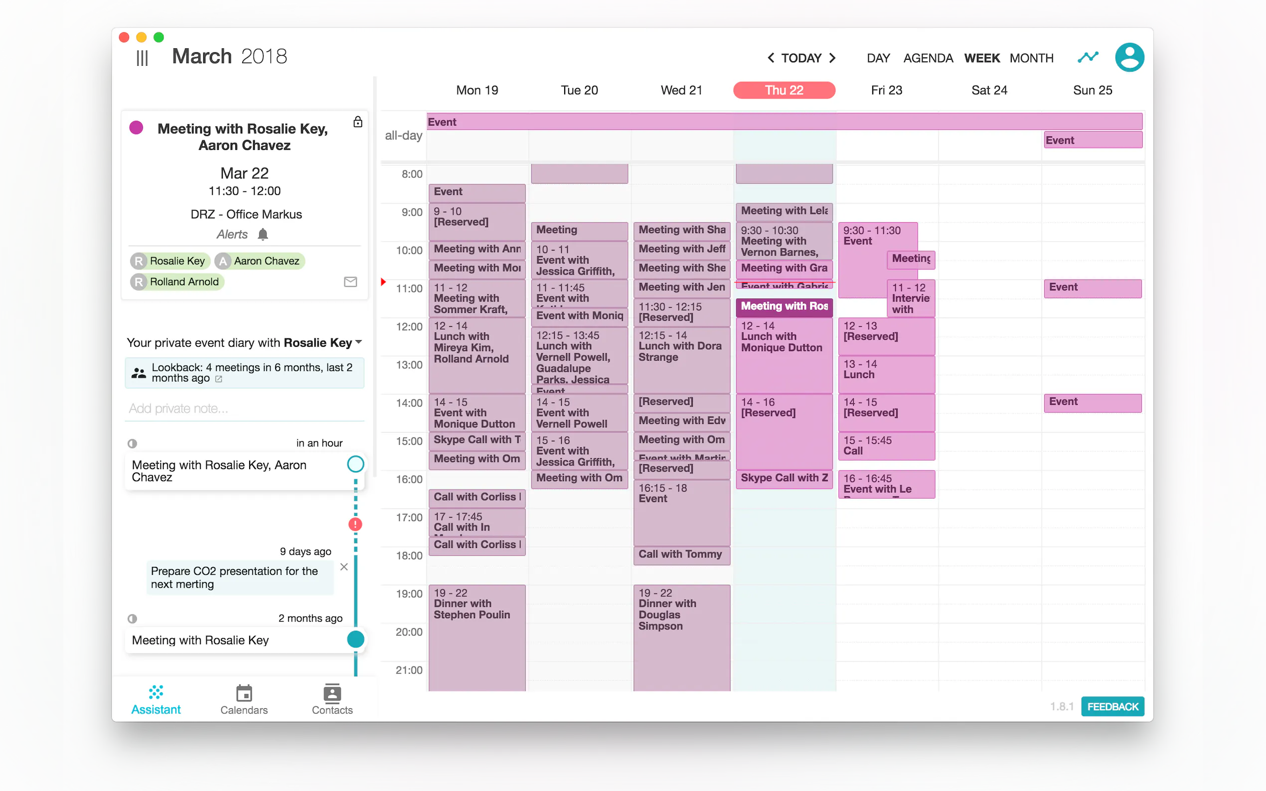1266x791 pixels.
Task: Go to previous week with left chevron
Action: click(x=771, y=58)
